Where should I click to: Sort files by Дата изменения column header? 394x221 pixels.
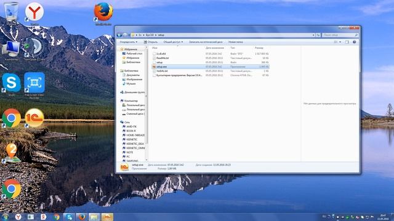tap(215, 48)
